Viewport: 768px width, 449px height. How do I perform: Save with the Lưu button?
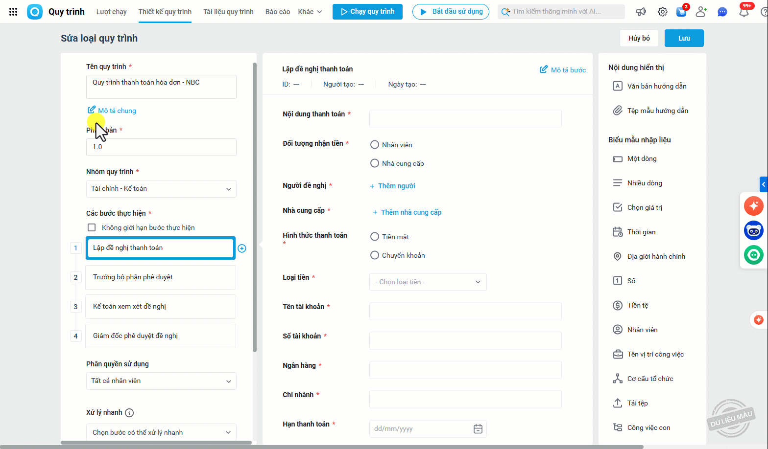pyautogui.click(x=684, y=38)
